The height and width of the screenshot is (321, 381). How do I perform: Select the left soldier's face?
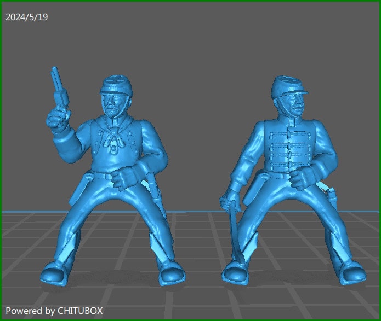pos(116,104)
